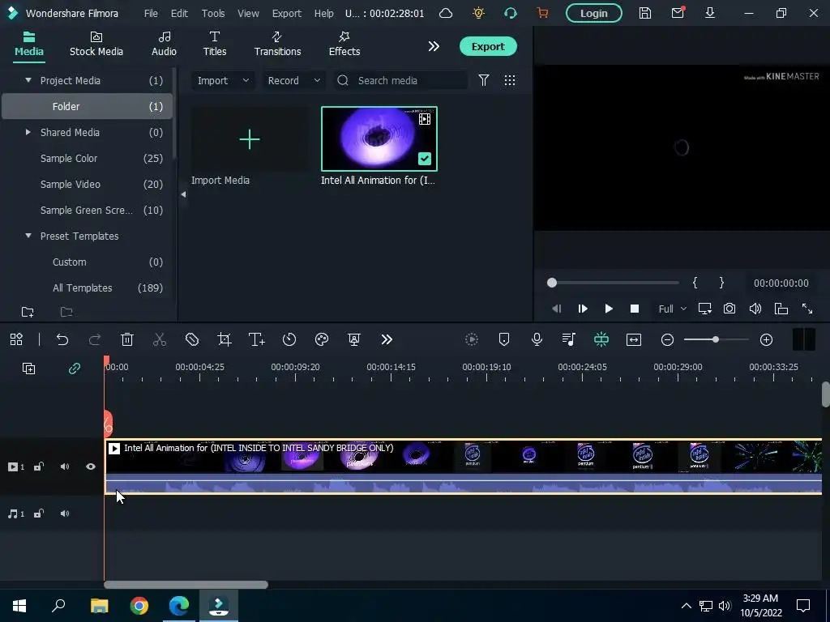830x622 pixels.
Task: Open the headset support icon
Action: click(511, 13)
